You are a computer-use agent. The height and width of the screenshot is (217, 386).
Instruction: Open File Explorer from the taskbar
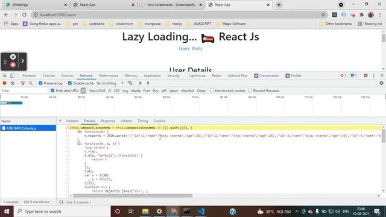point(145,212)
